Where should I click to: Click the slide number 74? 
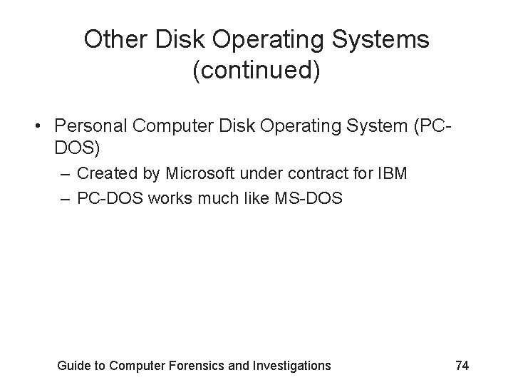[462, 365]
